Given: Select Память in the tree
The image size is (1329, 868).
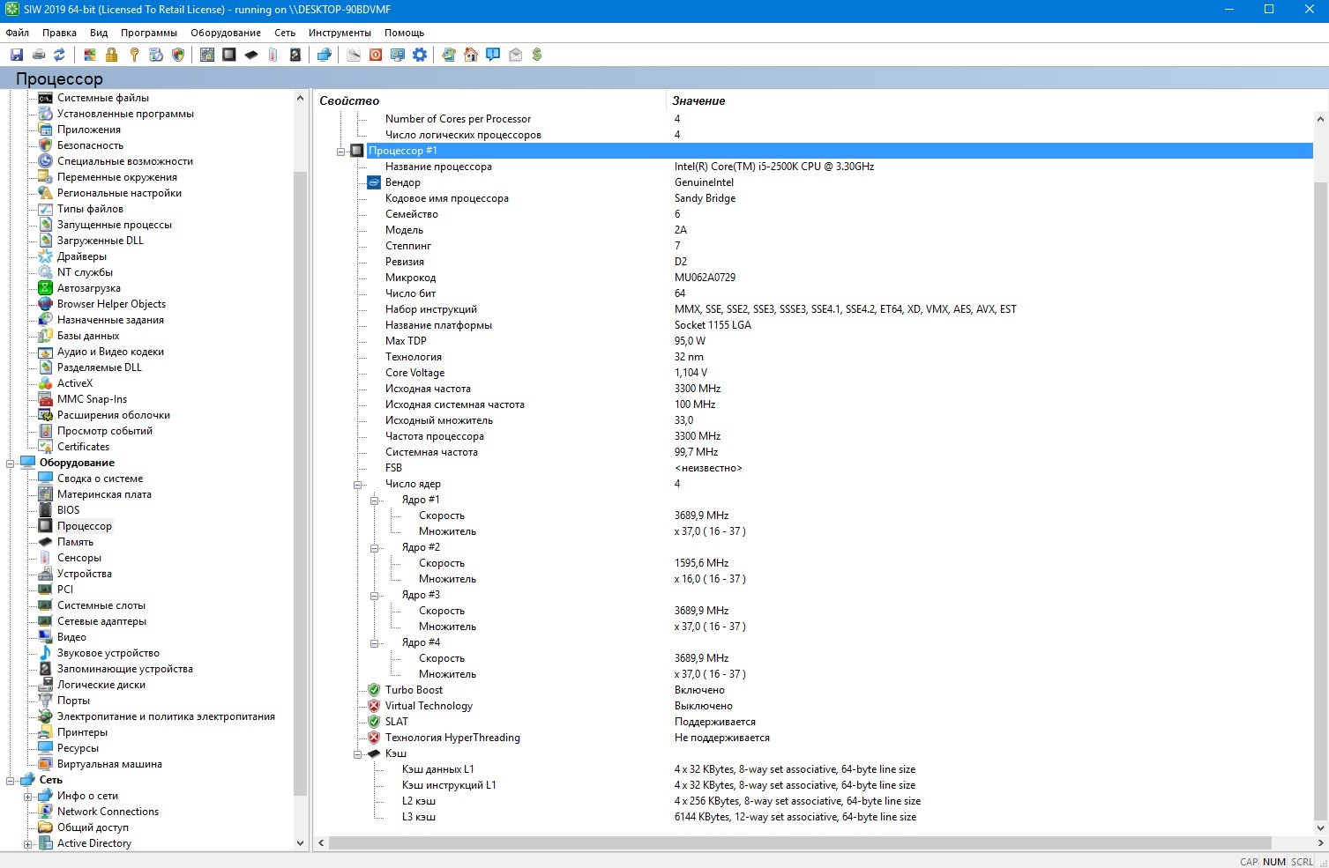Looking at the screenshot, I should point(75,542).
